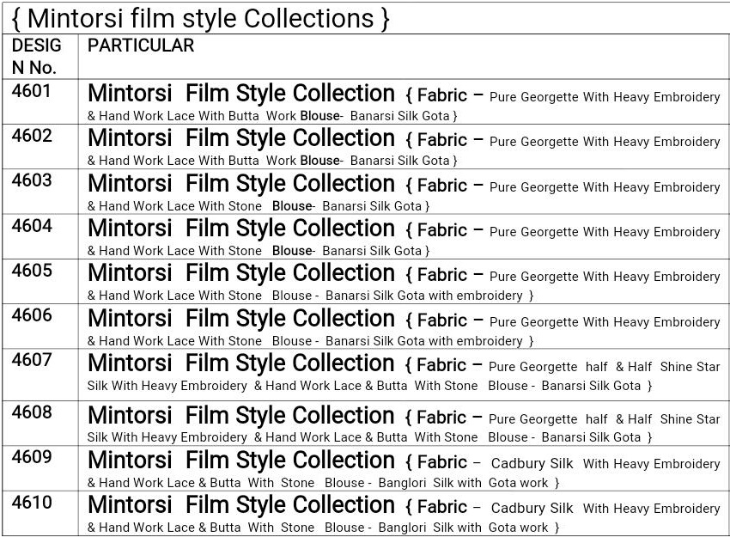Select design number 4606 cell

tap(32, 315)
